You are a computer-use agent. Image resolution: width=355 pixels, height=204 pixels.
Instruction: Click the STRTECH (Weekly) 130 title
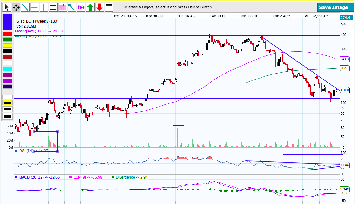37,21
